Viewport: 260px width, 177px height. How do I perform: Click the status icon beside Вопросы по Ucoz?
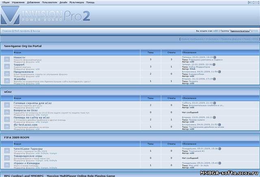[x=7, y=112]
